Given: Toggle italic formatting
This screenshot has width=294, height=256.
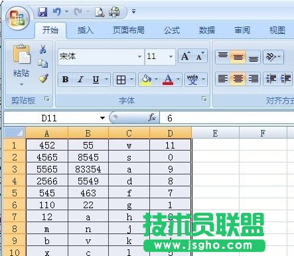Looking at the screenshot, I should (x=80, y=80).
